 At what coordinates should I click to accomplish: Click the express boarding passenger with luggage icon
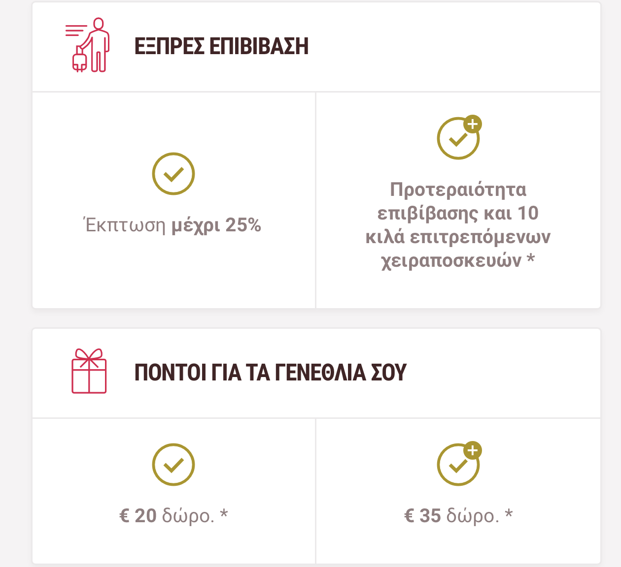87,45
